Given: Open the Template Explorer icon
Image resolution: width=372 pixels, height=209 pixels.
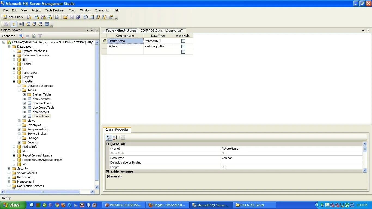Looking at the screenshot, I should click(x=104, y=17).
